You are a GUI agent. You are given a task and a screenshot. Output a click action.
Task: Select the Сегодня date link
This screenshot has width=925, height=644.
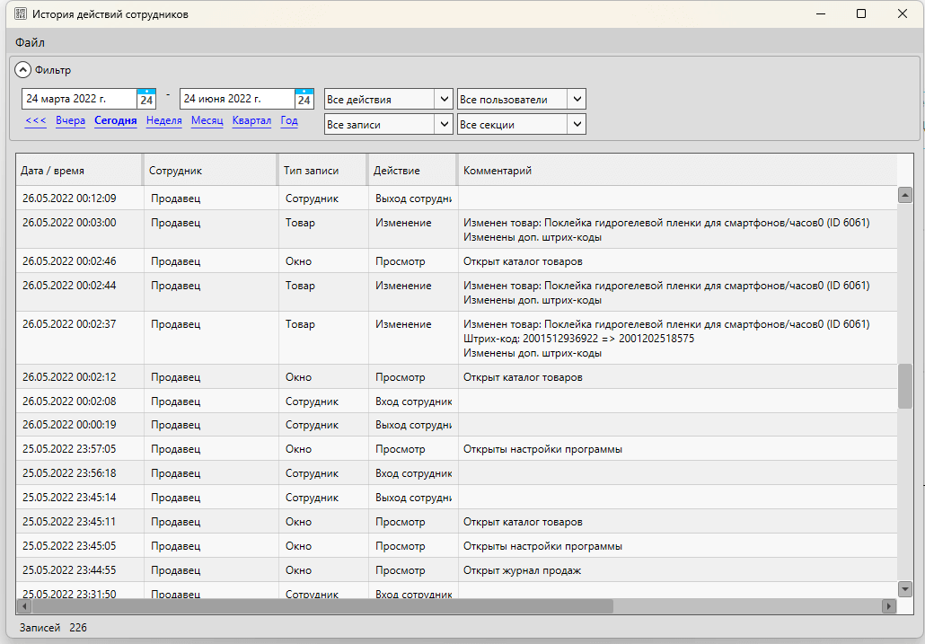click(x=116, y=120)
